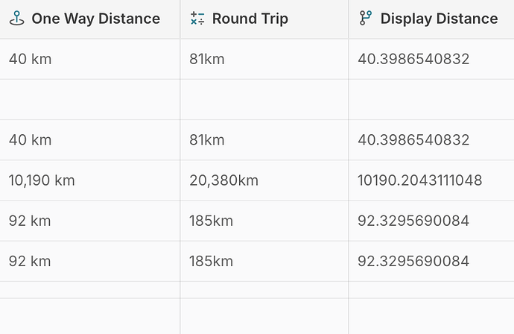This screenshot has width=514, height=334.
Task: Click the branch icon beside Display Distance
Action: [x=366, y=19]
